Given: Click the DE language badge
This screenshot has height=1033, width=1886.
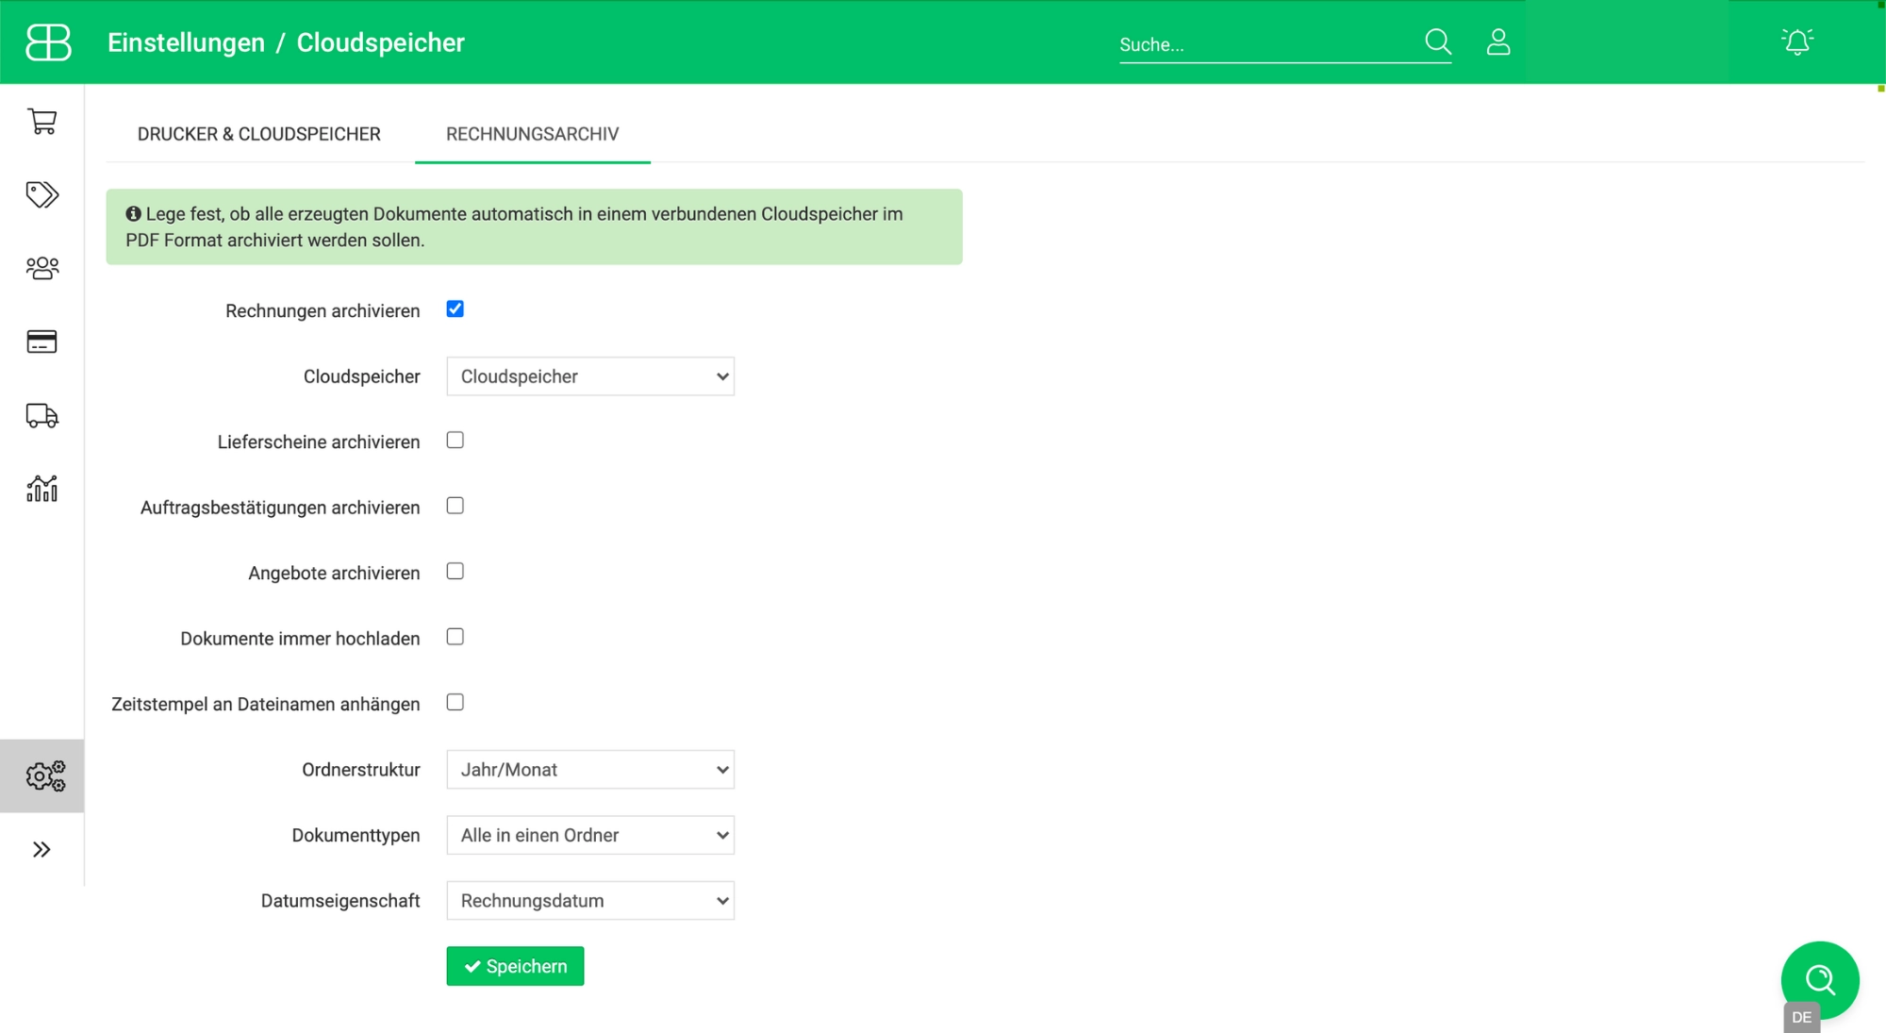Looking at the screenshot, I should [x=1801, y=1017].
